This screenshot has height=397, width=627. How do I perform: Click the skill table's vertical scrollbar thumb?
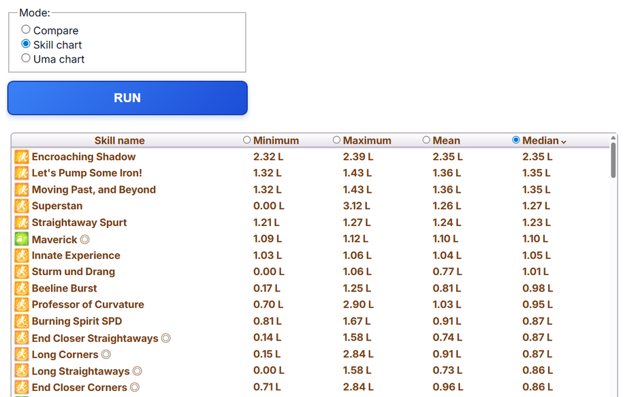(613, 159)
